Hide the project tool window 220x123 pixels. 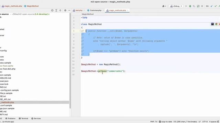tap(69, 10)
